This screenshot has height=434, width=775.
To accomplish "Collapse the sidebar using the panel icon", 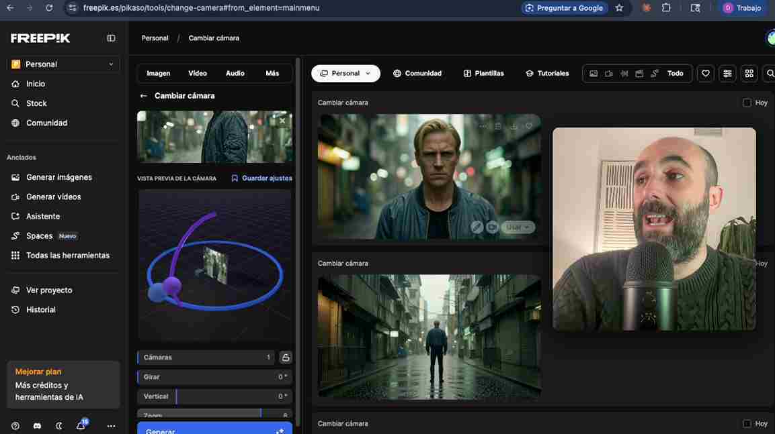I will (x=111, y=38).
